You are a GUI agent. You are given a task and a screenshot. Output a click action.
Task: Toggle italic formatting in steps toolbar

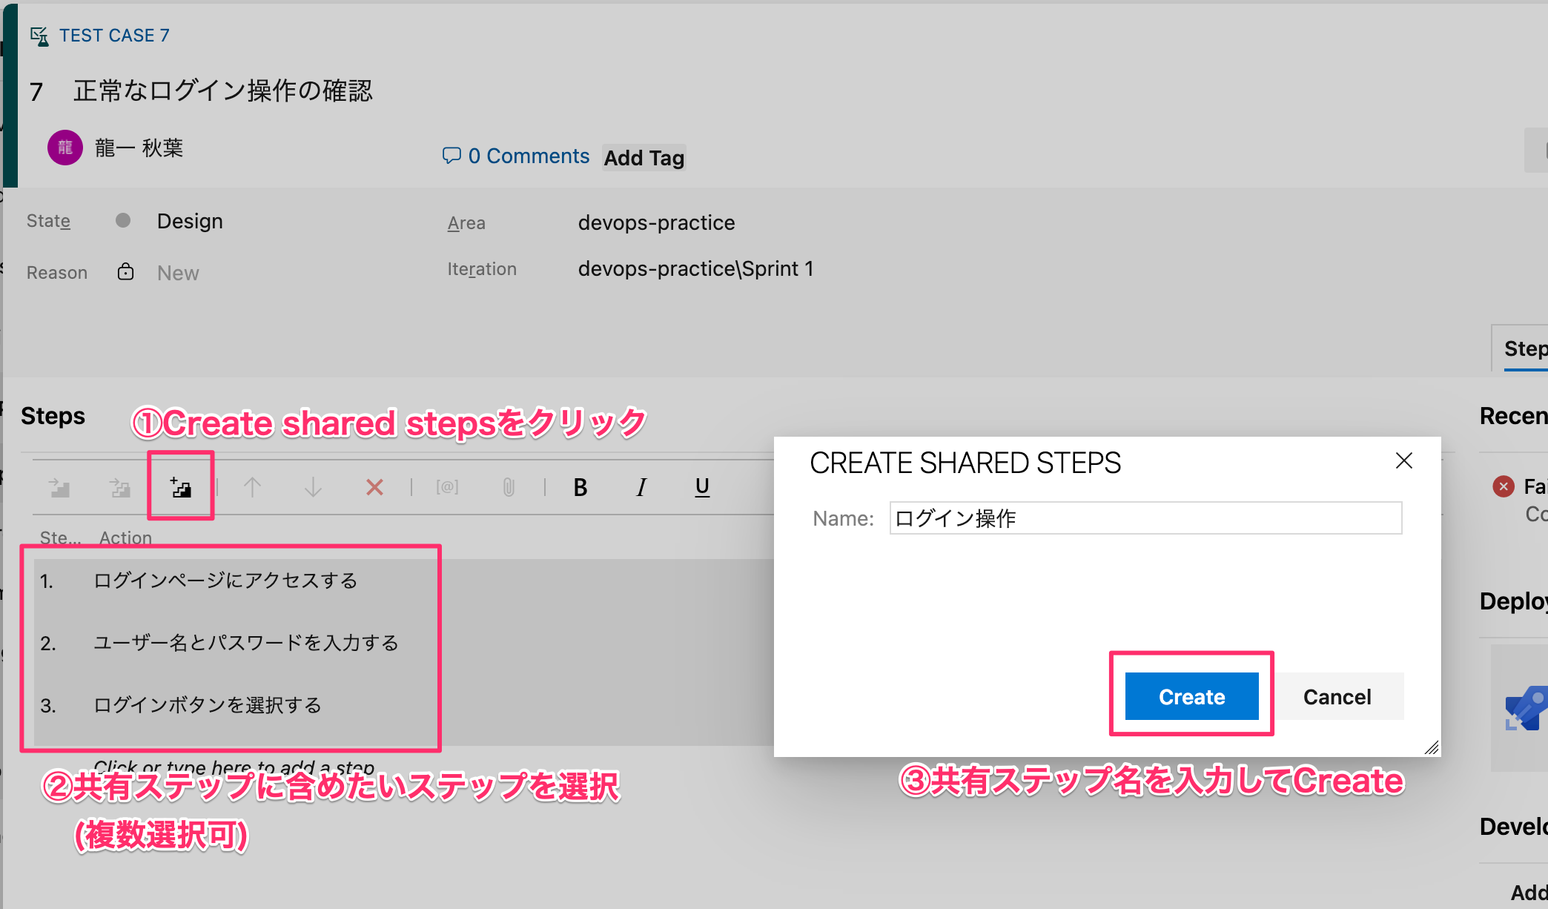point(641,487)
